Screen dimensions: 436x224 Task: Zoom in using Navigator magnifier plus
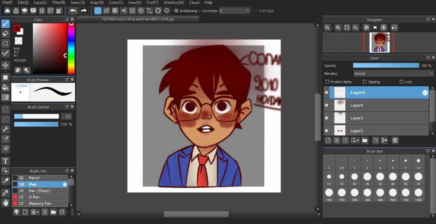(x=338, y=28)
